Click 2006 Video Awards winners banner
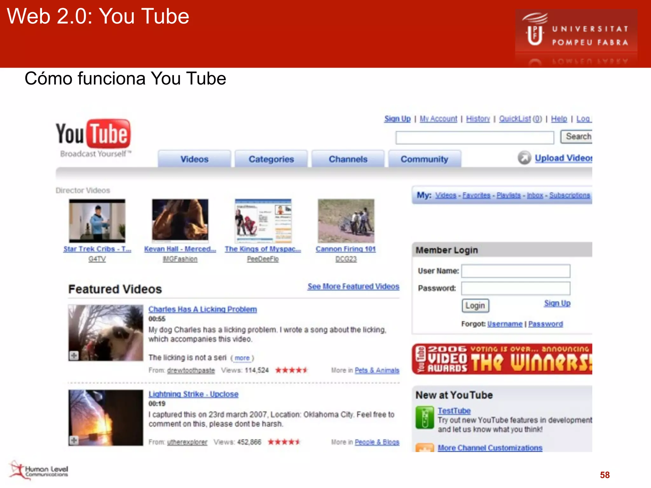The width and height of the screenshot is (651, 488). [502, 359]
